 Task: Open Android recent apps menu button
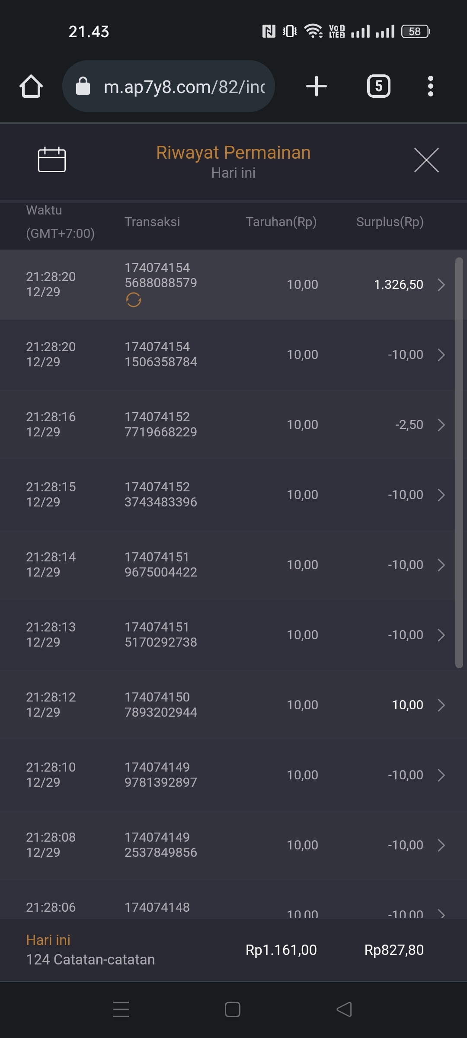click(121, 1009)
